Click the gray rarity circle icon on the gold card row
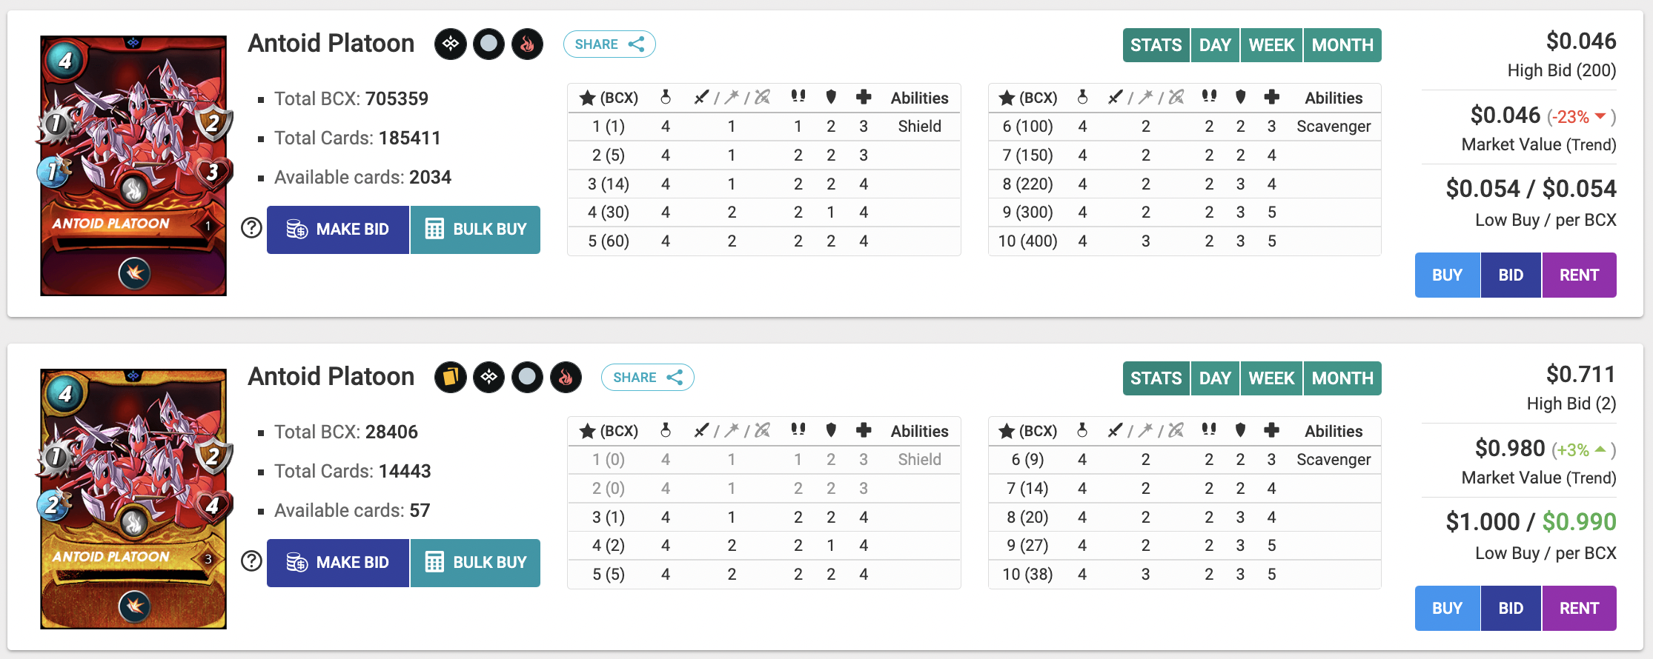 527,378
